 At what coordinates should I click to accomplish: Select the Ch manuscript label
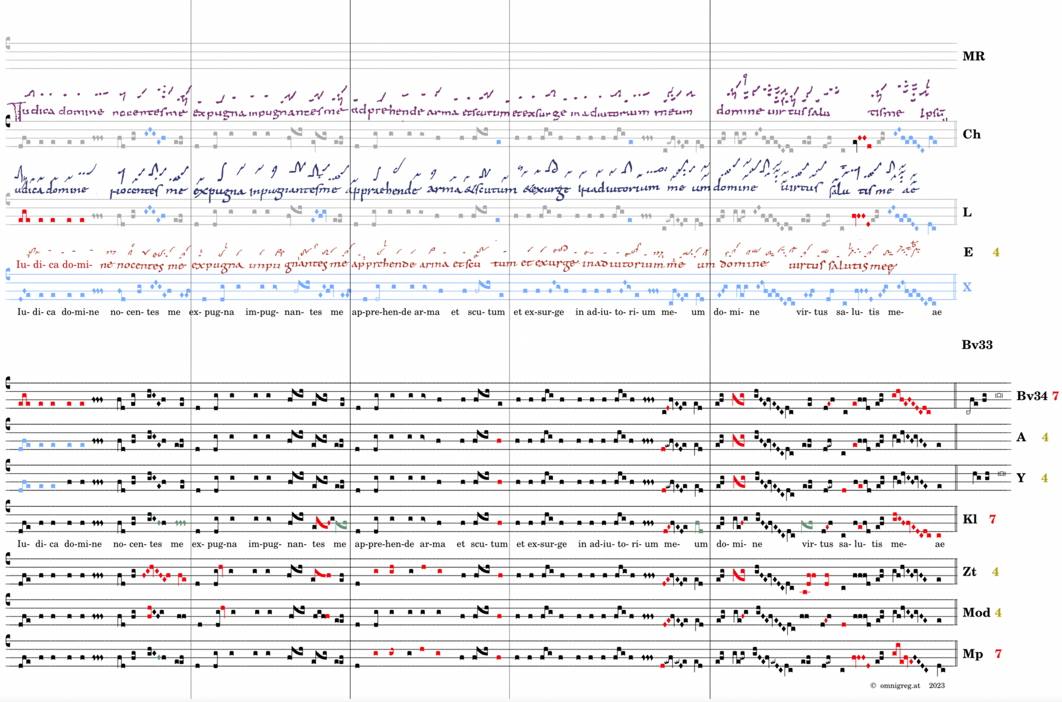point(971,134)
